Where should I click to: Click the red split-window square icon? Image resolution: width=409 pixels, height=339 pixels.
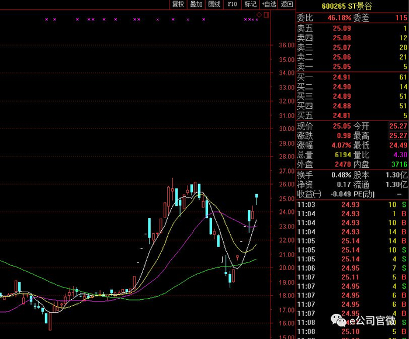click(266, 15)
